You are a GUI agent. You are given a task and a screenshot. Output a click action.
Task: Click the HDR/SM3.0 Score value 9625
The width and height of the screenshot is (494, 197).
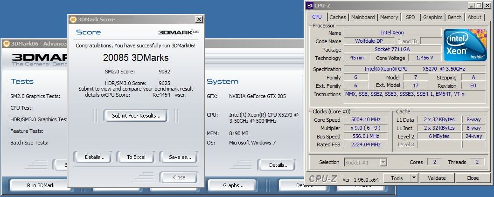tap(165, 84)
